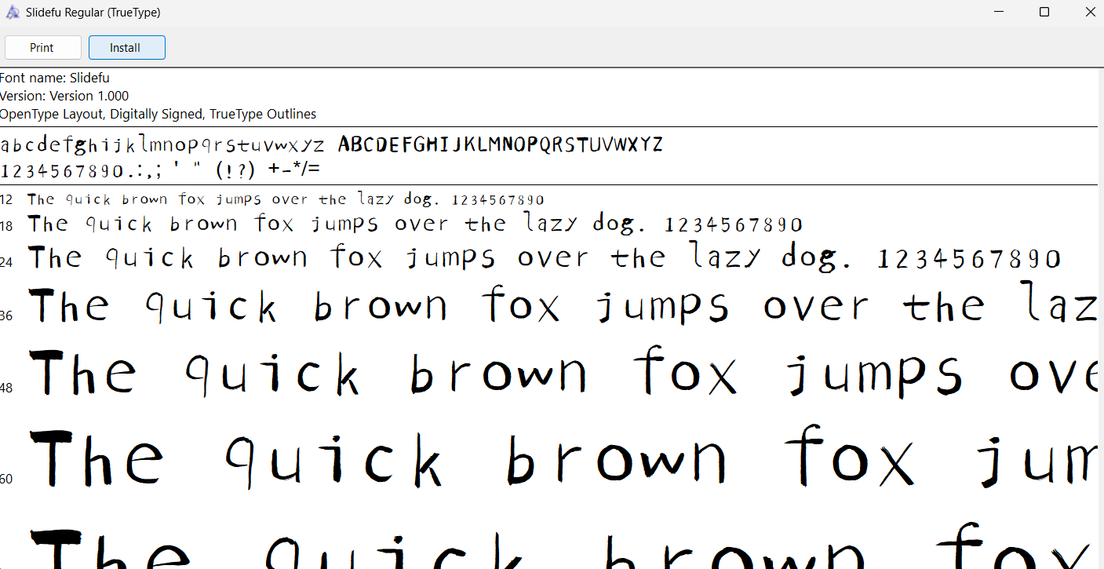Click the size 60 pangram sample

tap(549, 459)
